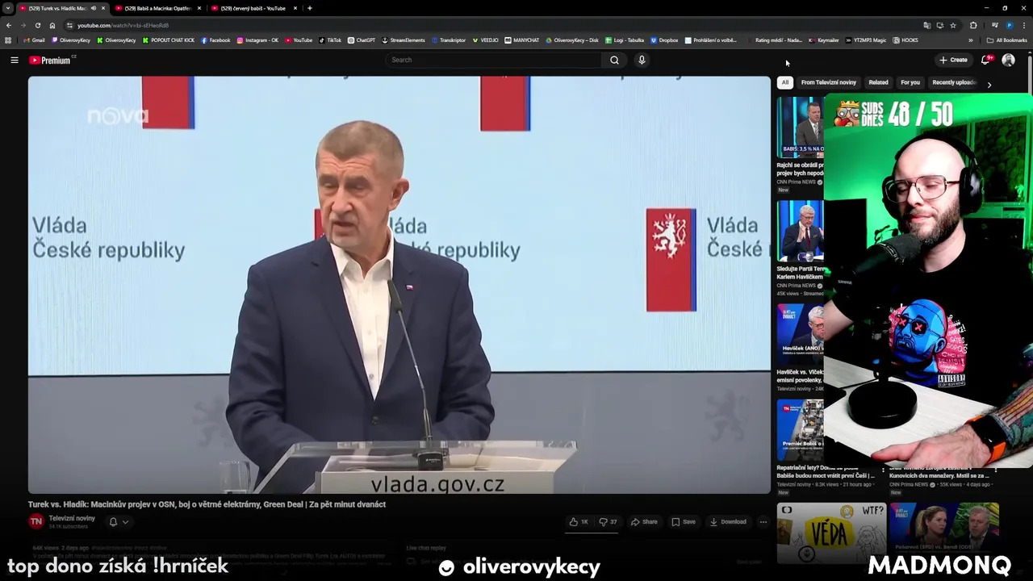
Task: Open the StreamElements bookmark
Action: tap(404, 40)
